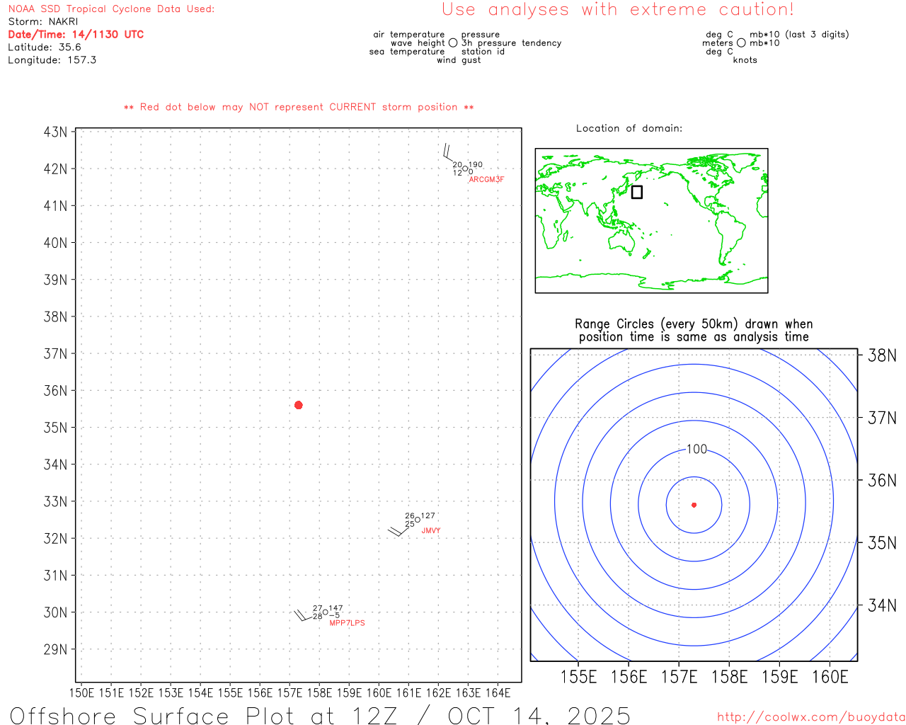Click pressure value 147 at MPP7LPS station
Screen dimensions: 906x725
coord(336,608)
